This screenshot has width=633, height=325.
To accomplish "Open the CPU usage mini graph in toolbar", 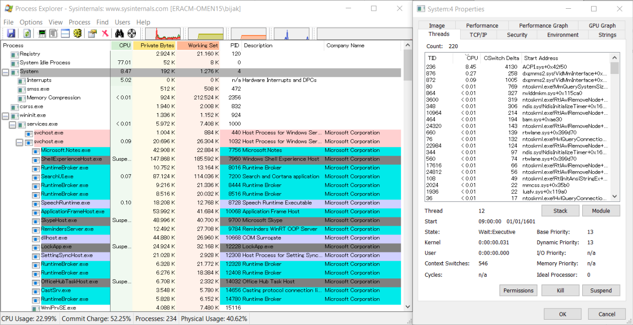I will point(163,34).
